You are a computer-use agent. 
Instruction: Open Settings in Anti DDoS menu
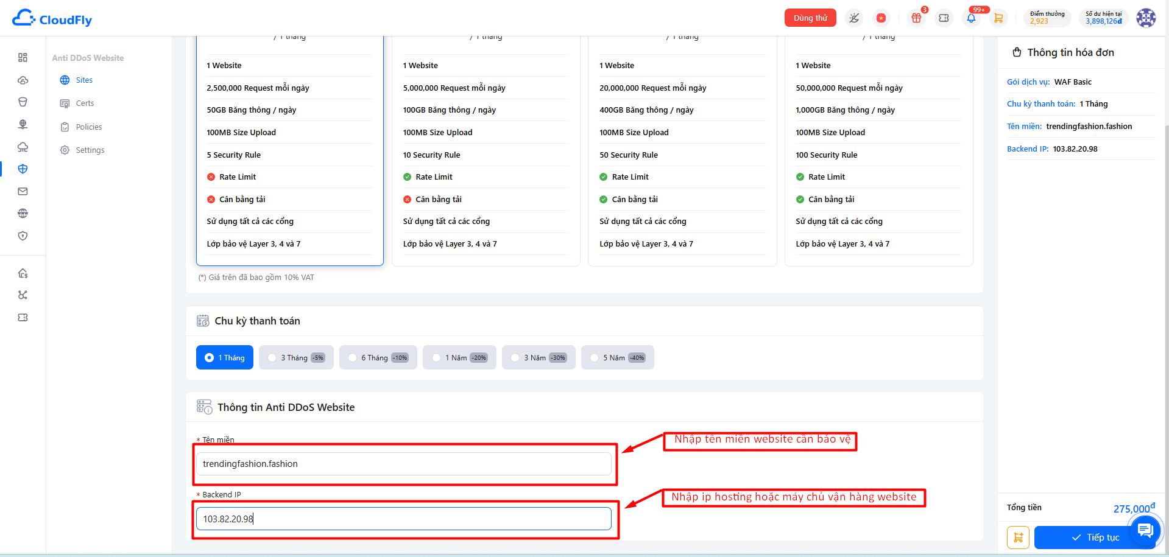click(x=90, y=150)
